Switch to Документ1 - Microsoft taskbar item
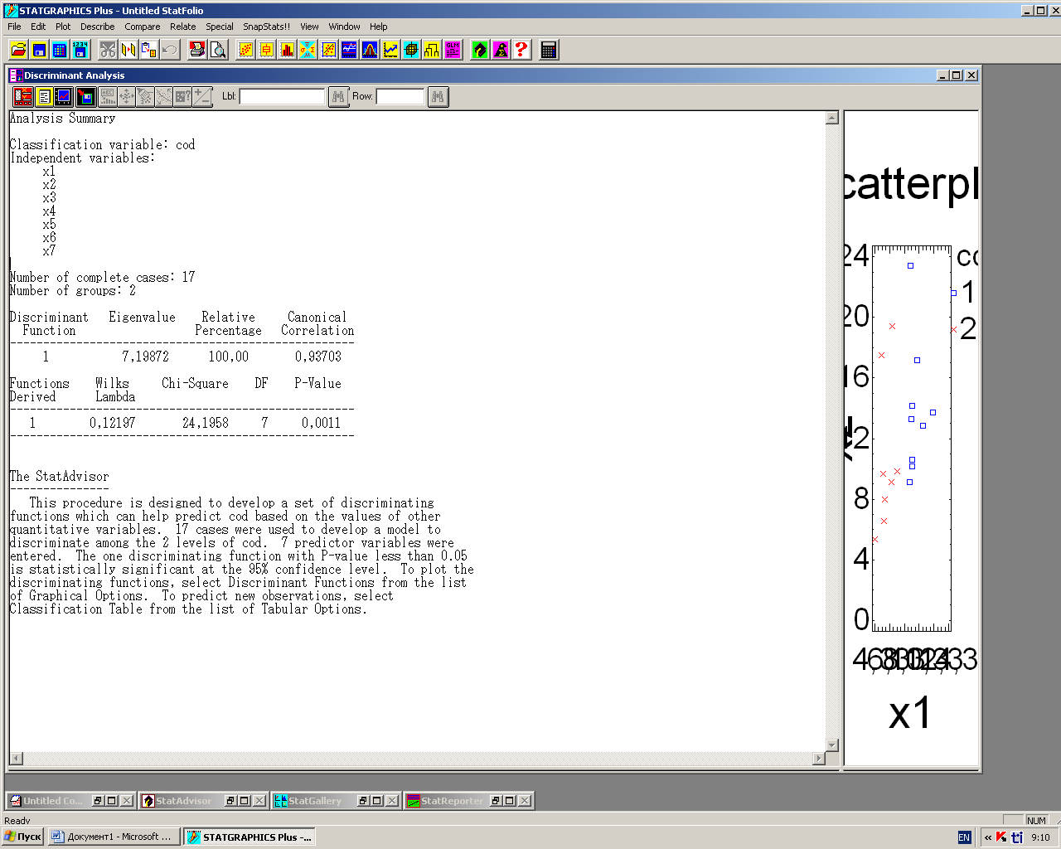This screenshot has height=849, width=1061. pos(113,837)
